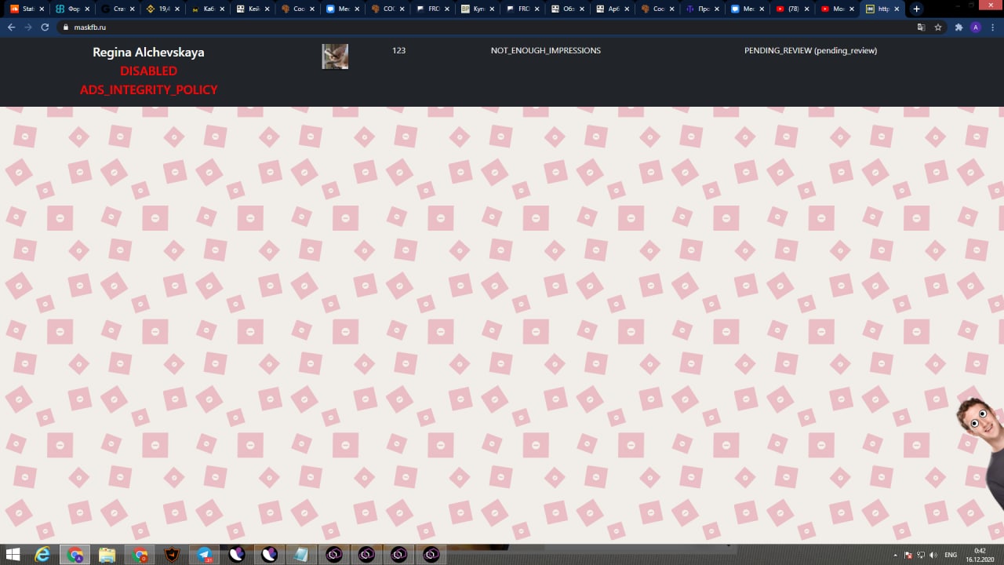Open Chrome with the orange badge in taskbar
This screenshot has height=565, width=1004.
click(140, 555)
